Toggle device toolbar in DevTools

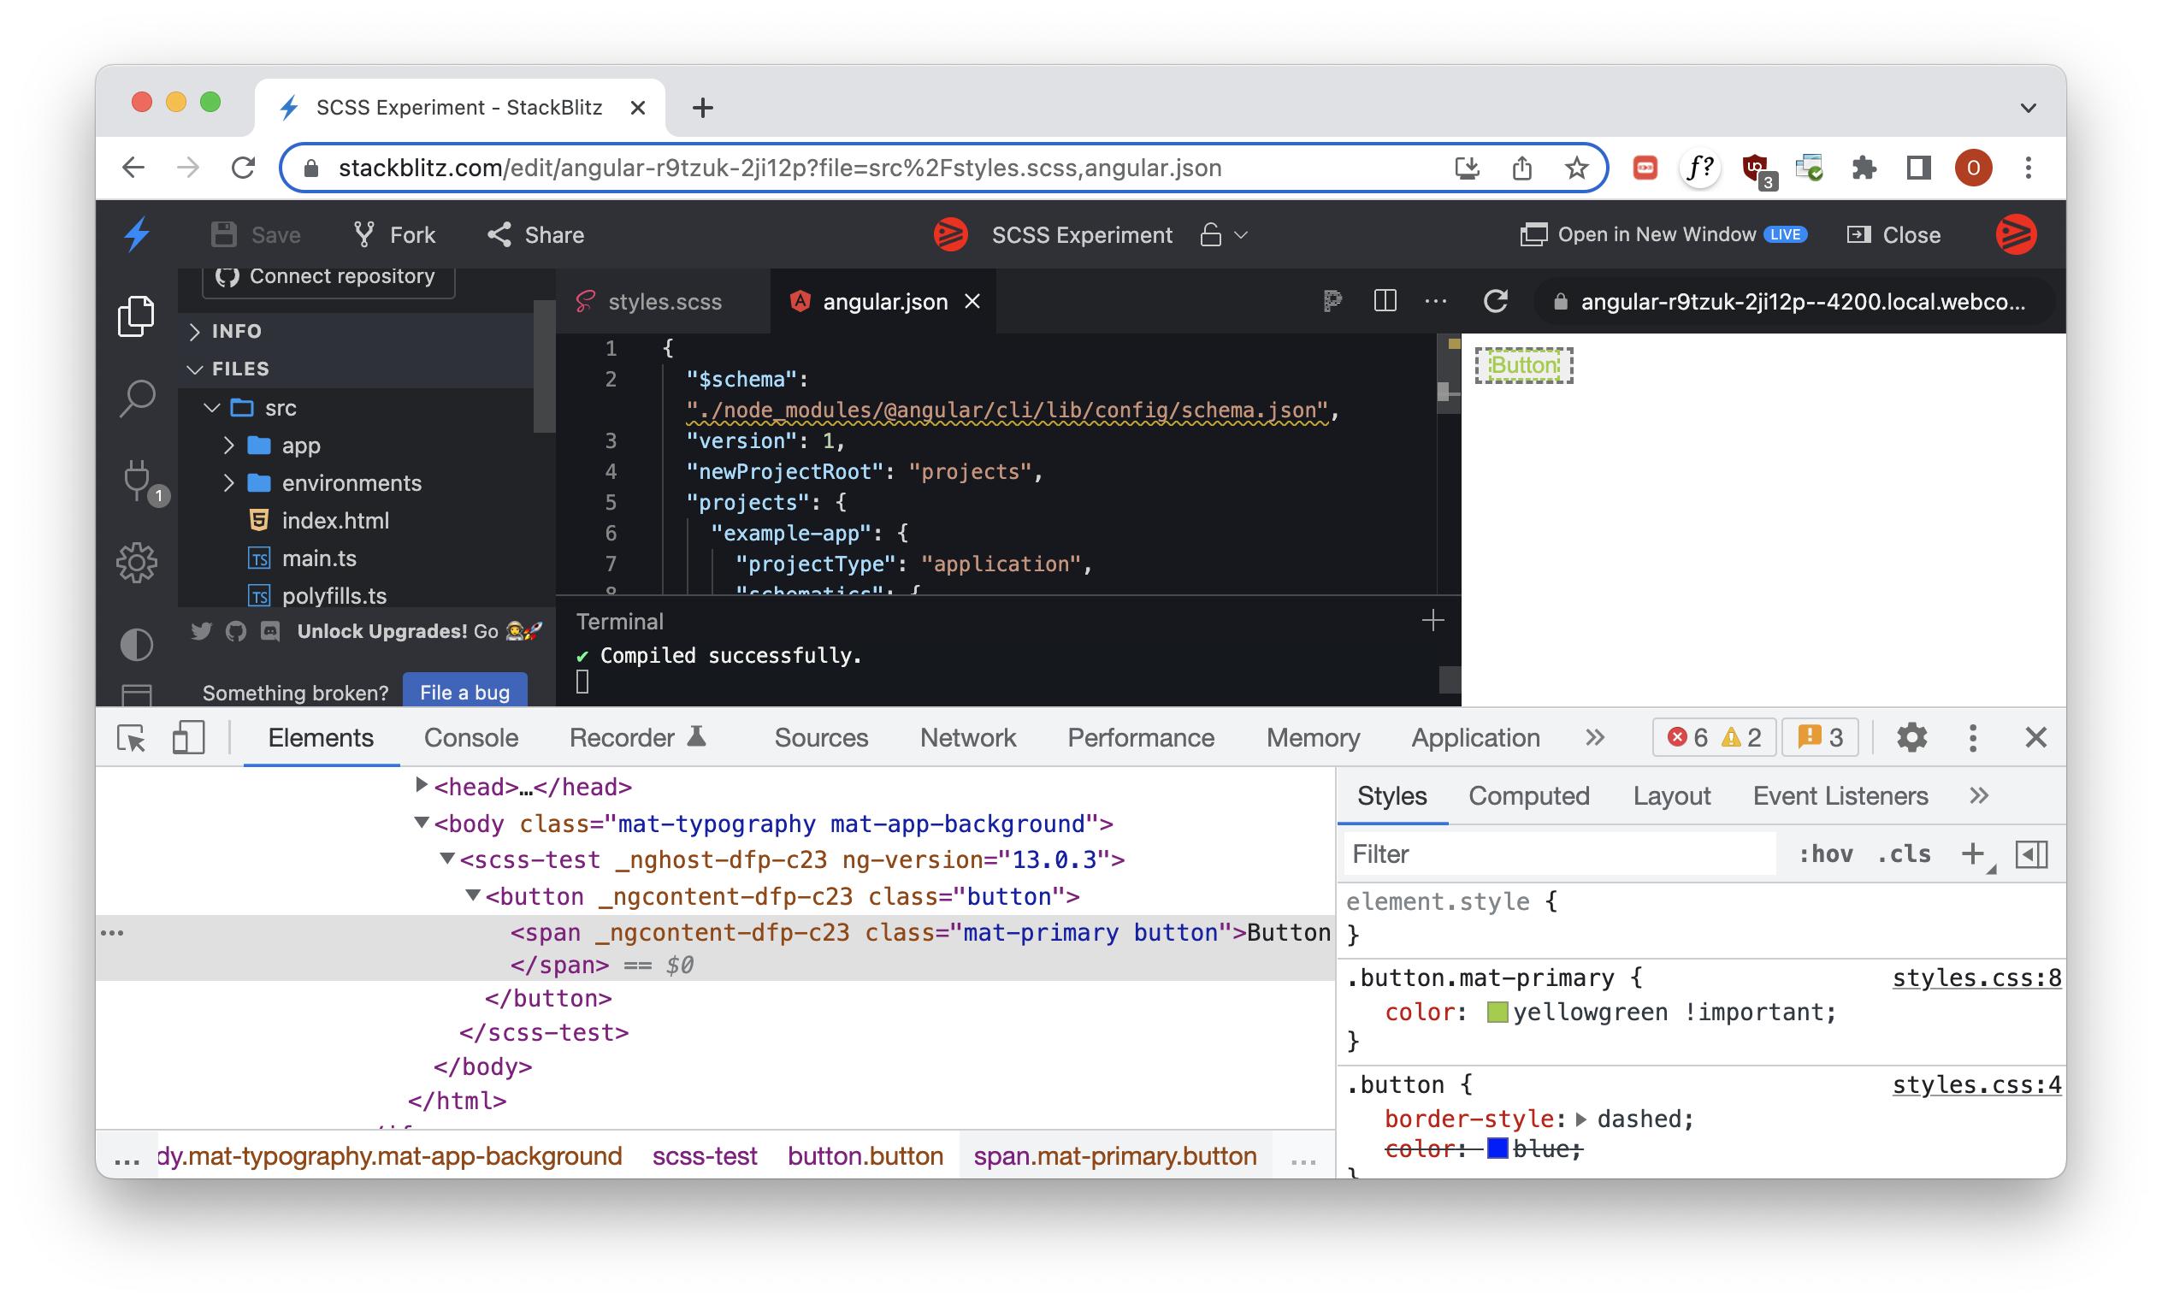[188, 738]
